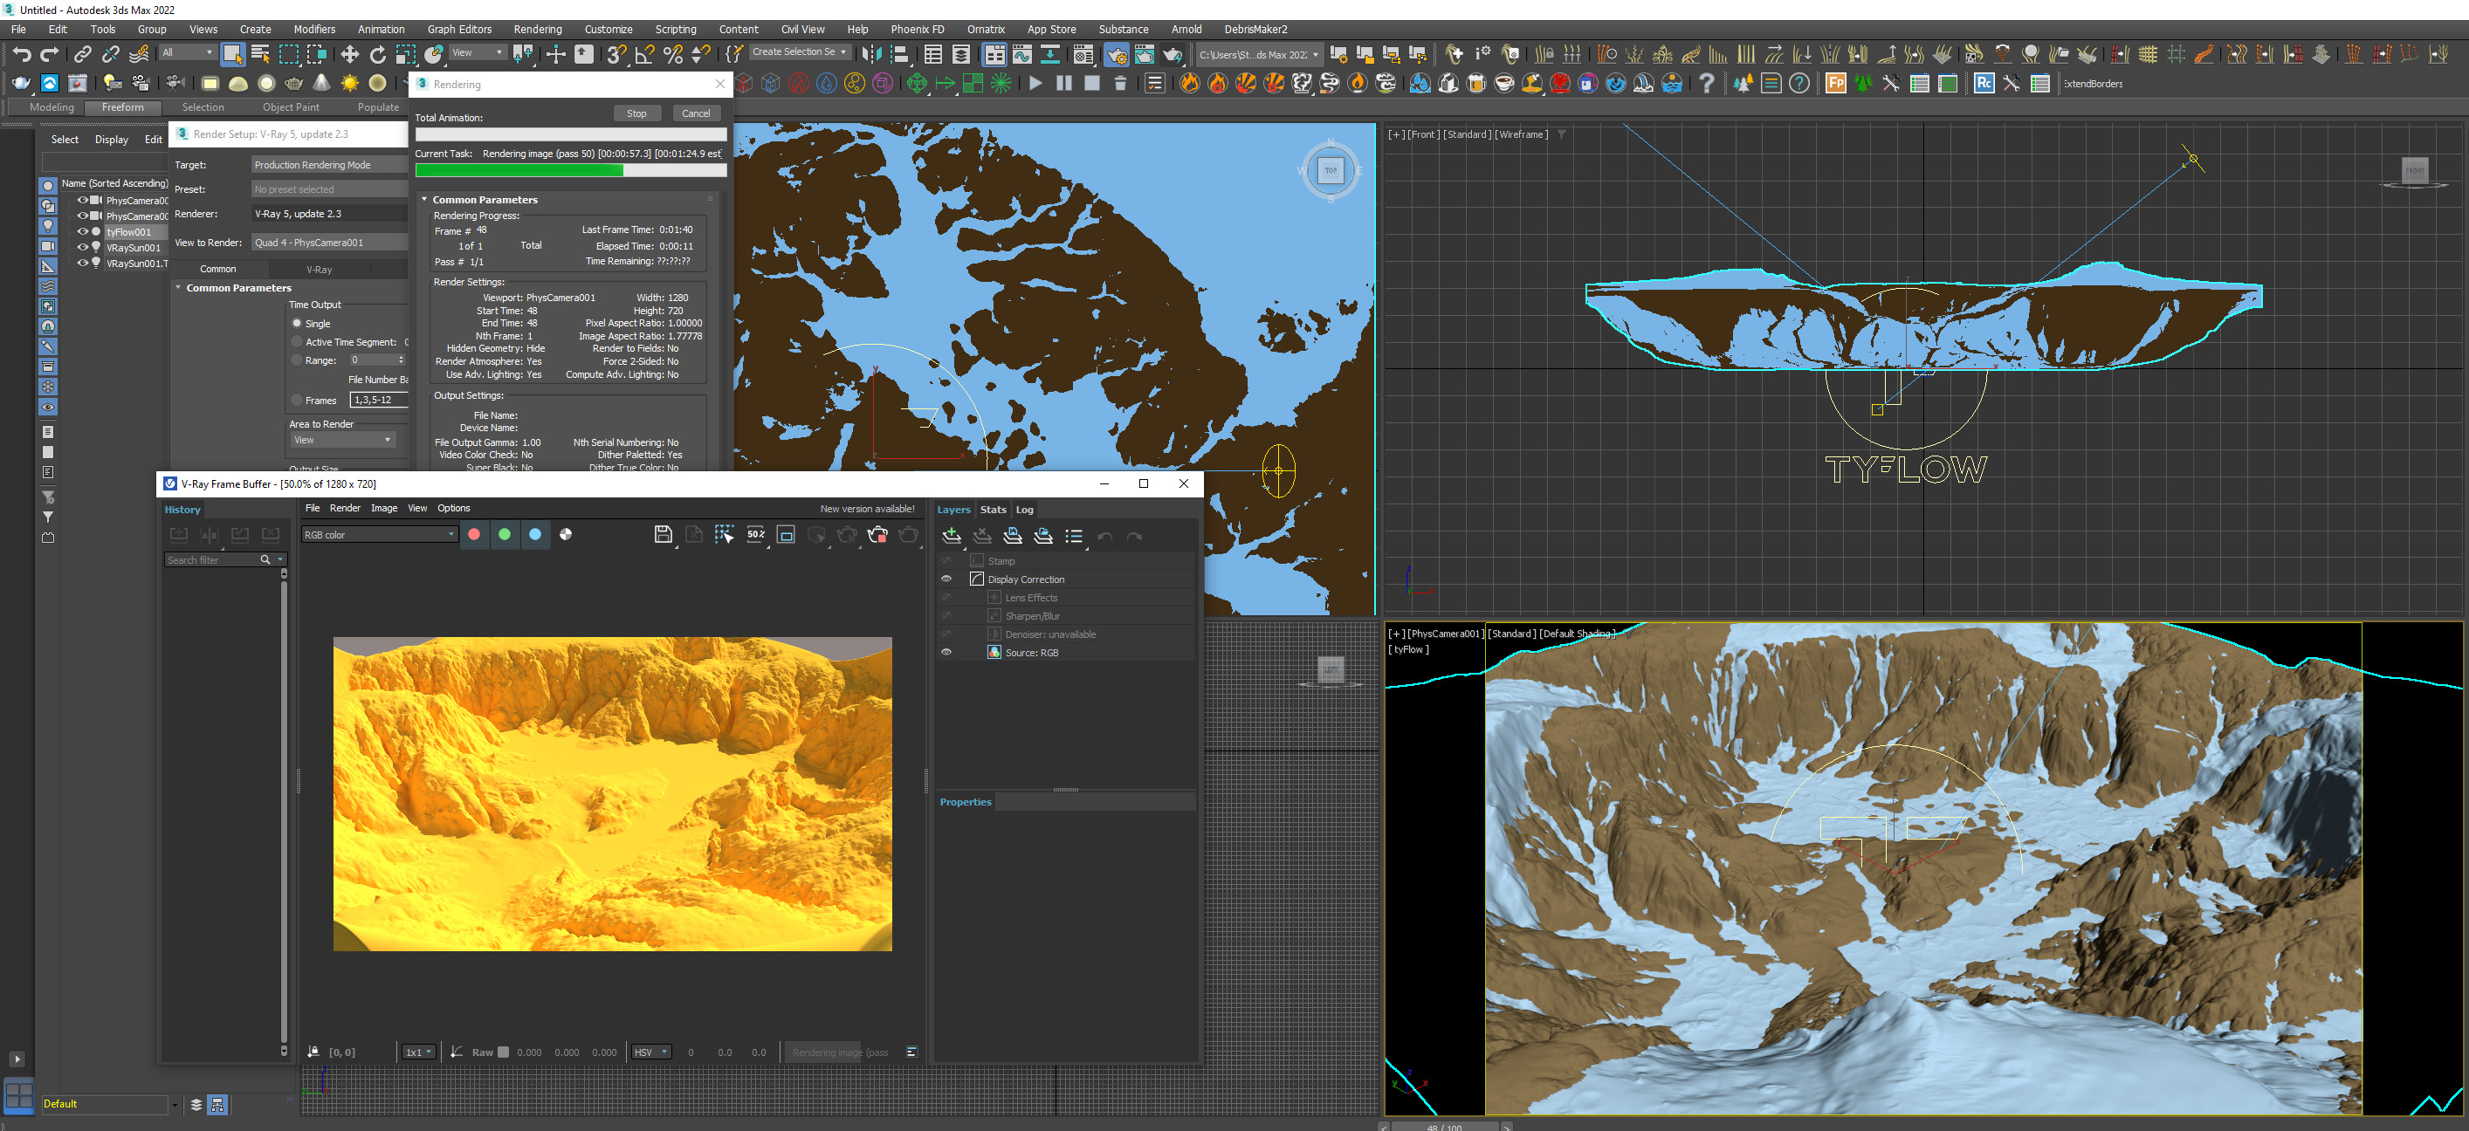Click Undo arrow in main toolbar
Image resolution: width=2469 pixels, height=1131 pixels.
tap(21, 55)
